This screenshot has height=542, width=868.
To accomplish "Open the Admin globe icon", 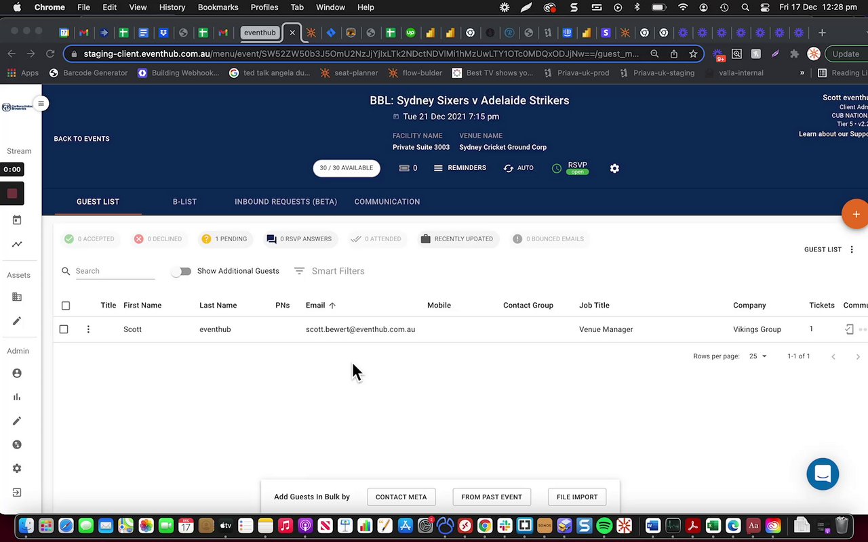I will (x=17, y=444).
